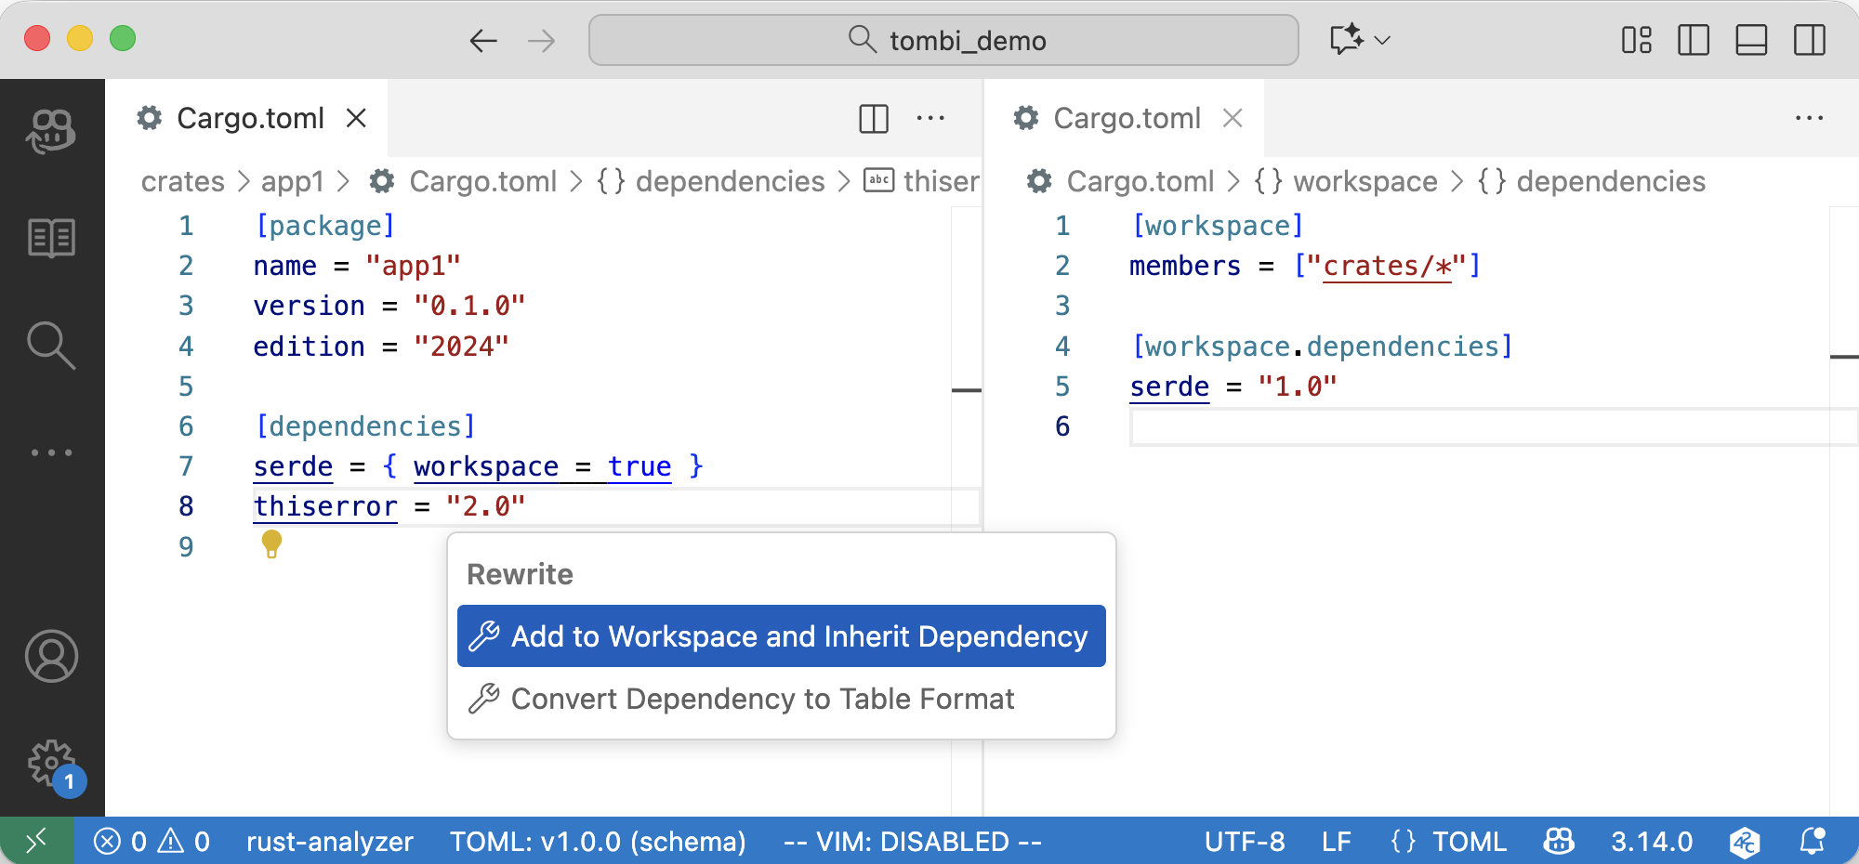The height and width of the screenshot is (864, 1859).
Task: Click the tombi_demo command center search box
Action: coord(943,40)
